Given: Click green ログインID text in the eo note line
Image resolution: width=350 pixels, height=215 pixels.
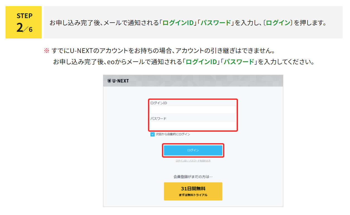Looking at the screenshot, I should coord(201,62).
